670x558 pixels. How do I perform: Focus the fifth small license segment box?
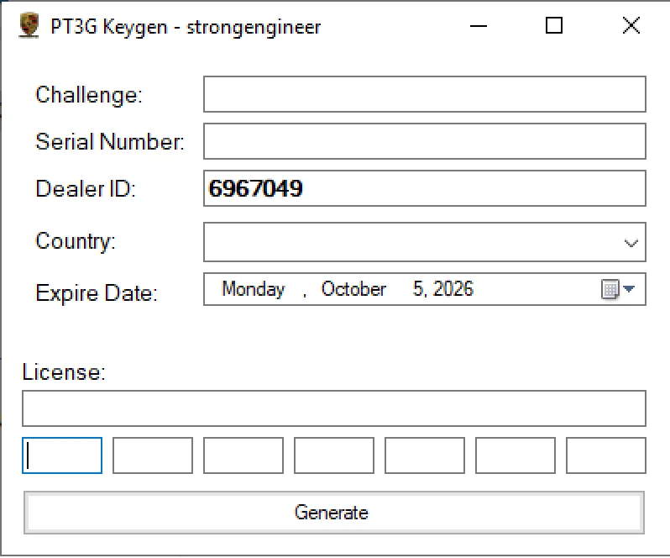(x=425, y=455)
